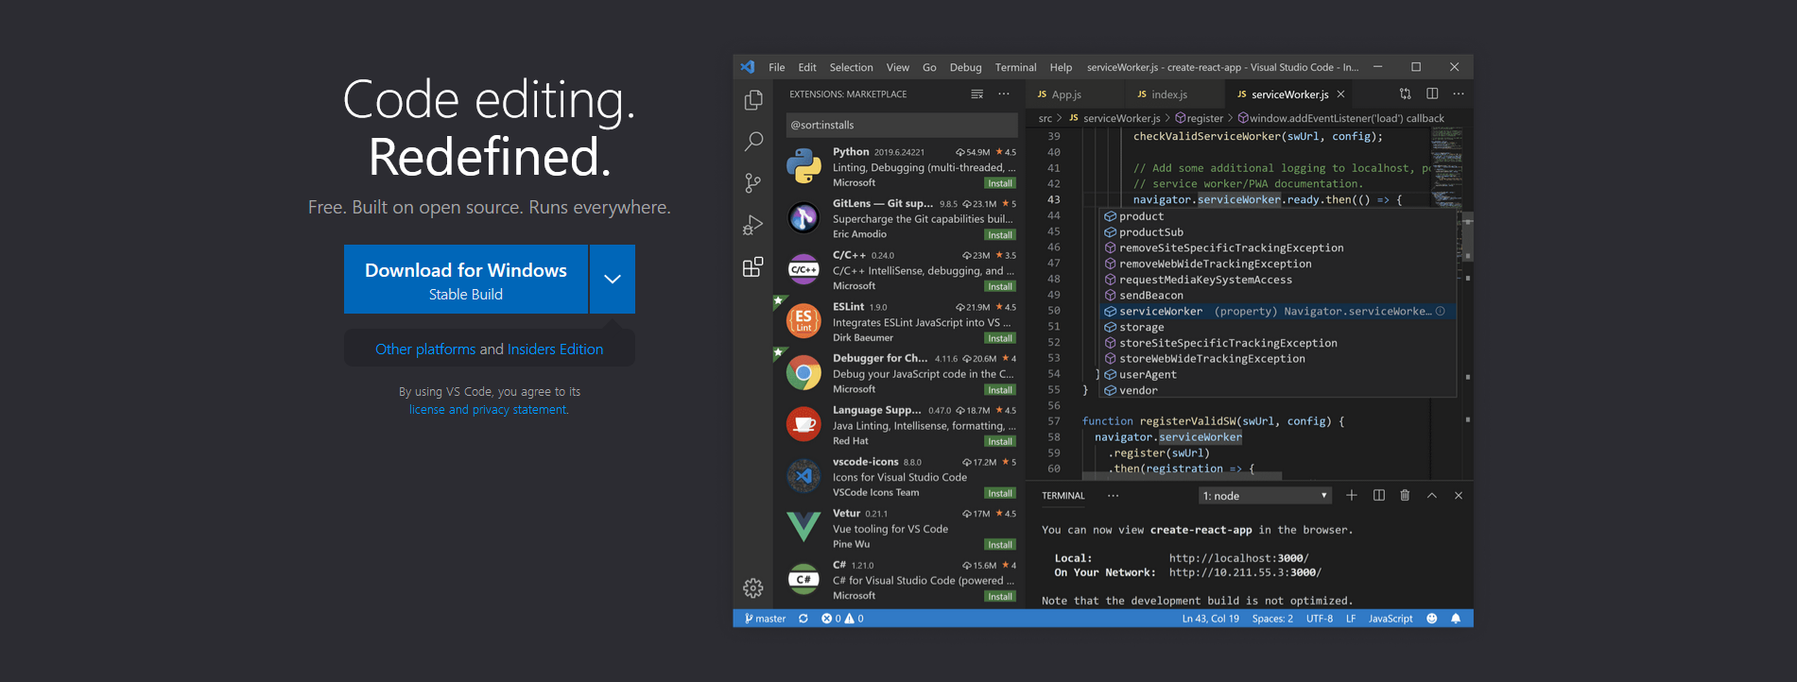Click the VS Code logo in title bar

(x=748, y=67)
